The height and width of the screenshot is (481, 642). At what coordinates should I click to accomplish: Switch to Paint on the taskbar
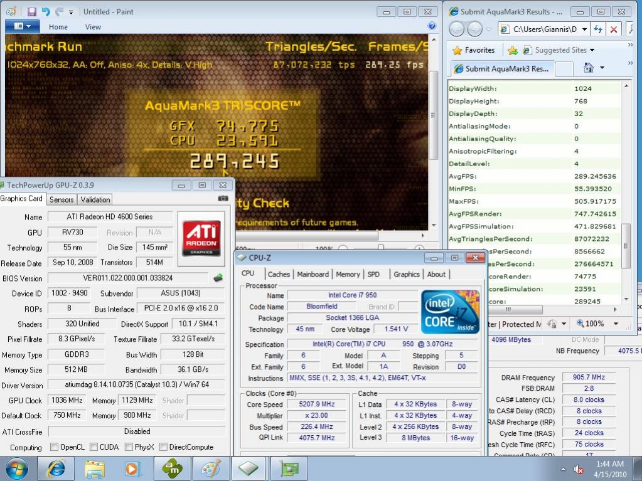click(x=211, y=468)
